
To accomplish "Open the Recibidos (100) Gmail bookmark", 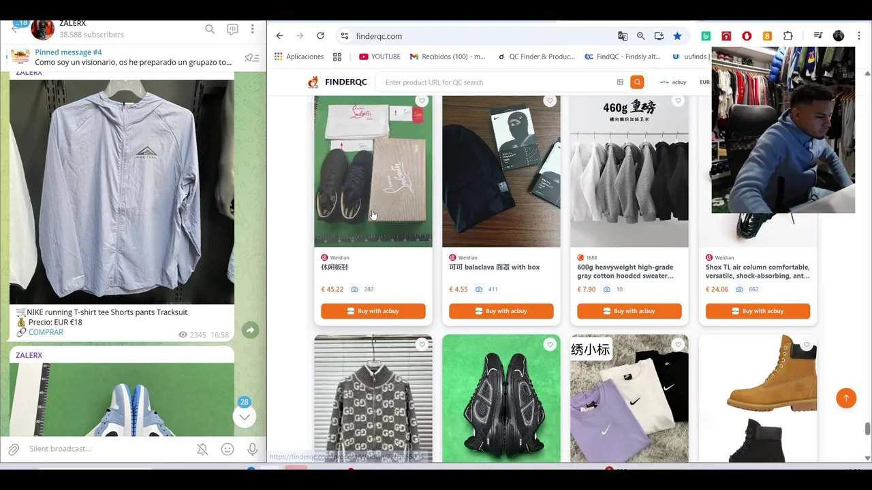I will tap(448, 56).
